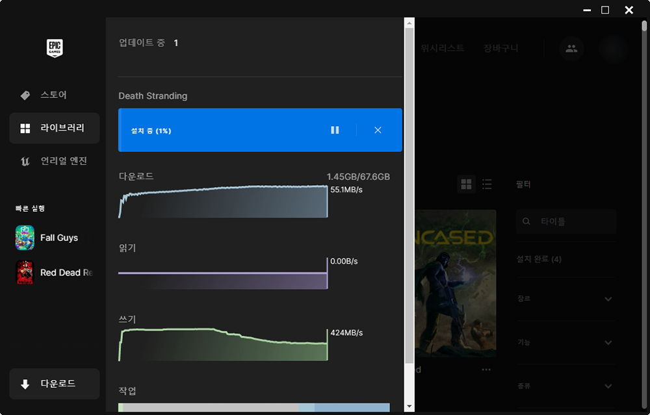Click the search magnifier icon

[526, 221]
